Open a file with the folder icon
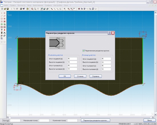This screenshot has width=157, height=125. tap(5, 9)
